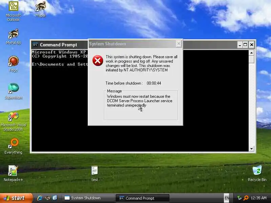Click Command Prompt scrollbar up arrow
The width and height of the screenshot is (271, 203).
[251, 53]
